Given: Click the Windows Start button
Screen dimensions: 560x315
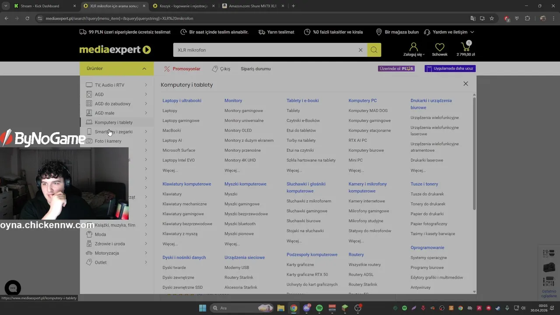Looking at the screenshot, I should coord(203,308).
